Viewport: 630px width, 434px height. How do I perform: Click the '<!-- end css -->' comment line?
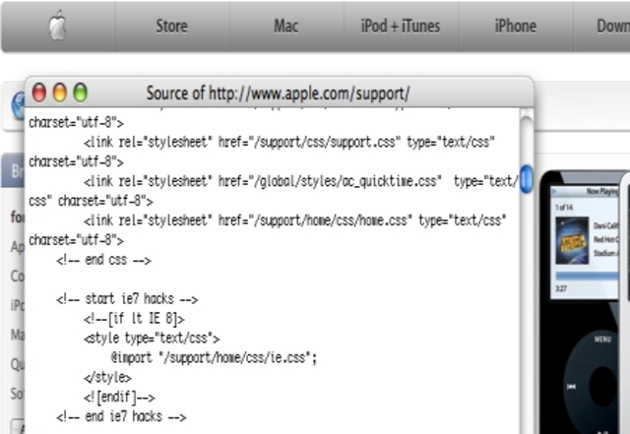pos(104,260)
